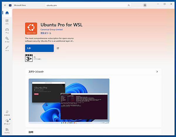Image resolution: width=176 pixels, height=137 pixels.
Task: Open the Themes (テーマ) section
Action: pos(7,48)
